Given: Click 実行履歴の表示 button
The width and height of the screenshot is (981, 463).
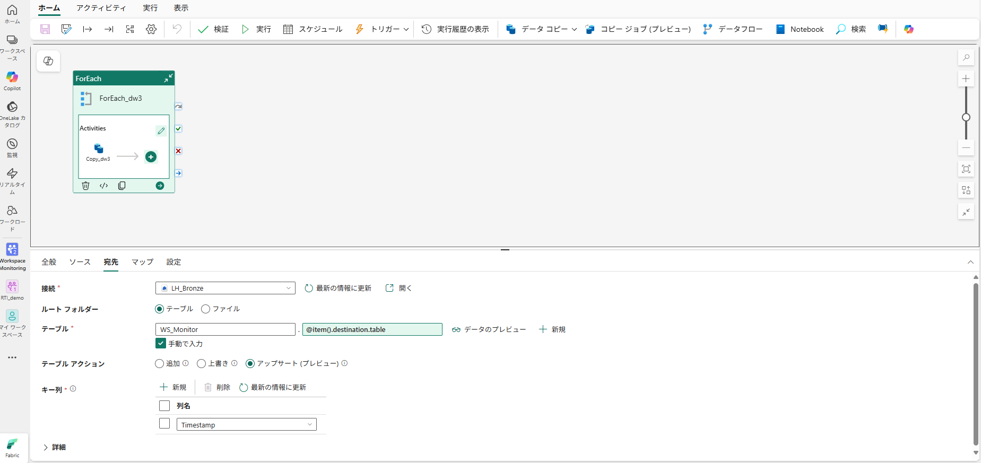Looking at the screenshot, I should pos(455,29).
